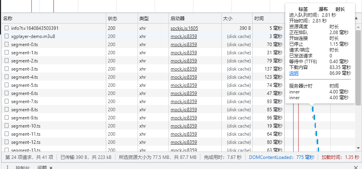Select the segment-6.ts request name
Viewport: 362px width, 169px height.
(24, 93)
